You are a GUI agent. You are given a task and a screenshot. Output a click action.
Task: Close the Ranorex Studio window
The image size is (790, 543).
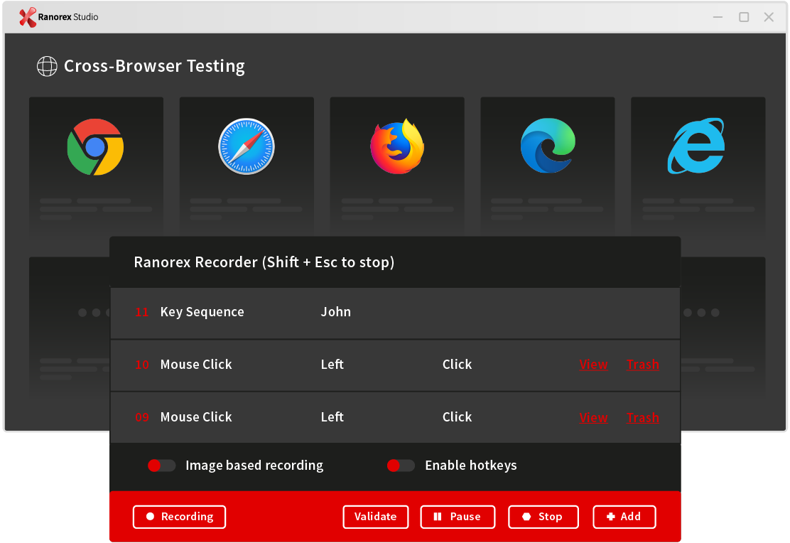(x=769, y=17)
